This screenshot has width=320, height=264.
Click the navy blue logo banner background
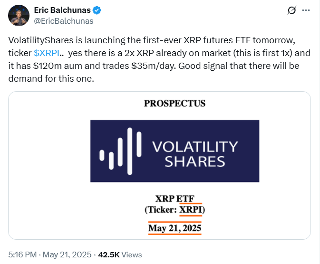pyautogui.click(x=175, y=151)
